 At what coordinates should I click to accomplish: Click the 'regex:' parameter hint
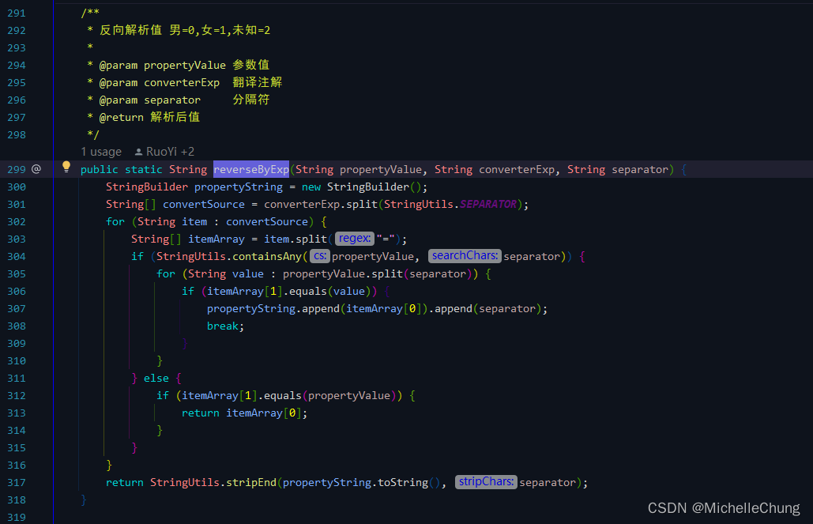click(355, 239)
